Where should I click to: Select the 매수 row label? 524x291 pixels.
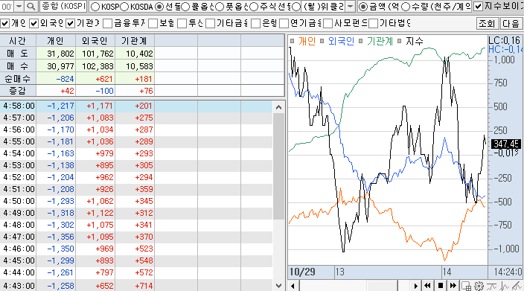(x=18, y=66)
